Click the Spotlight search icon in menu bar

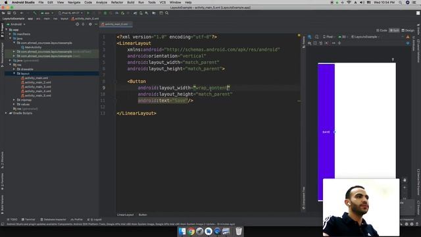tap(401, 3)
